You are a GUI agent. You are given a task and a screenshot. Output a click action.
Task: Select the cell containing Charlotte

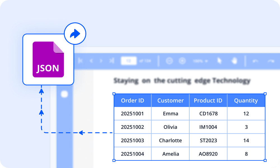coord(170,141)
